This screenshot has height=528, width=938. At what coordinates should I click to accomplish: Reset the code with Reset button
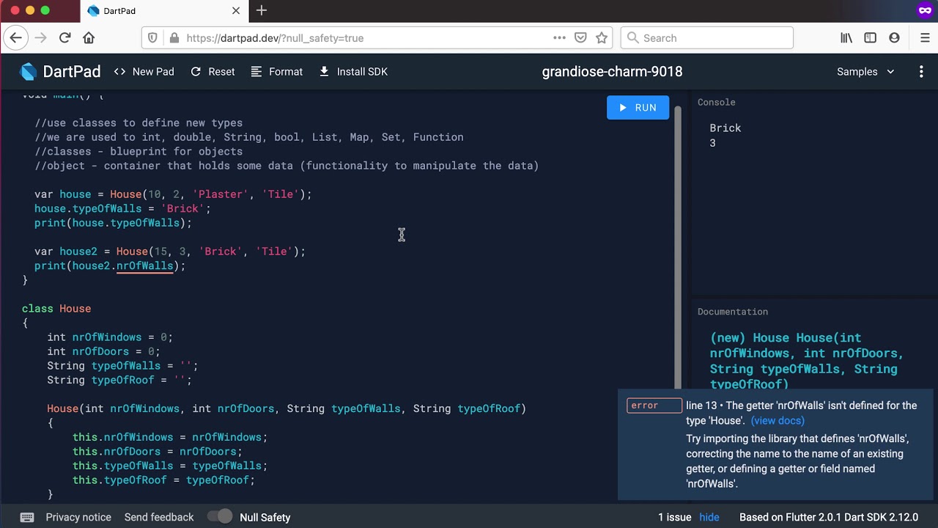tap(213, 71)
